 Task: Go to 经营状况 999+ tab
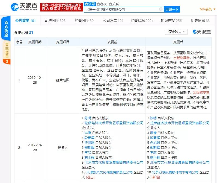click(x=142, y=21)
